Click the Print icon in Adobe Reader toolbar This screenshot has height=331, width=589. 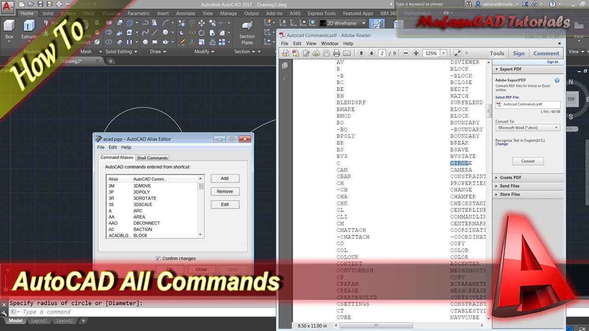click(x=336, y=53)
